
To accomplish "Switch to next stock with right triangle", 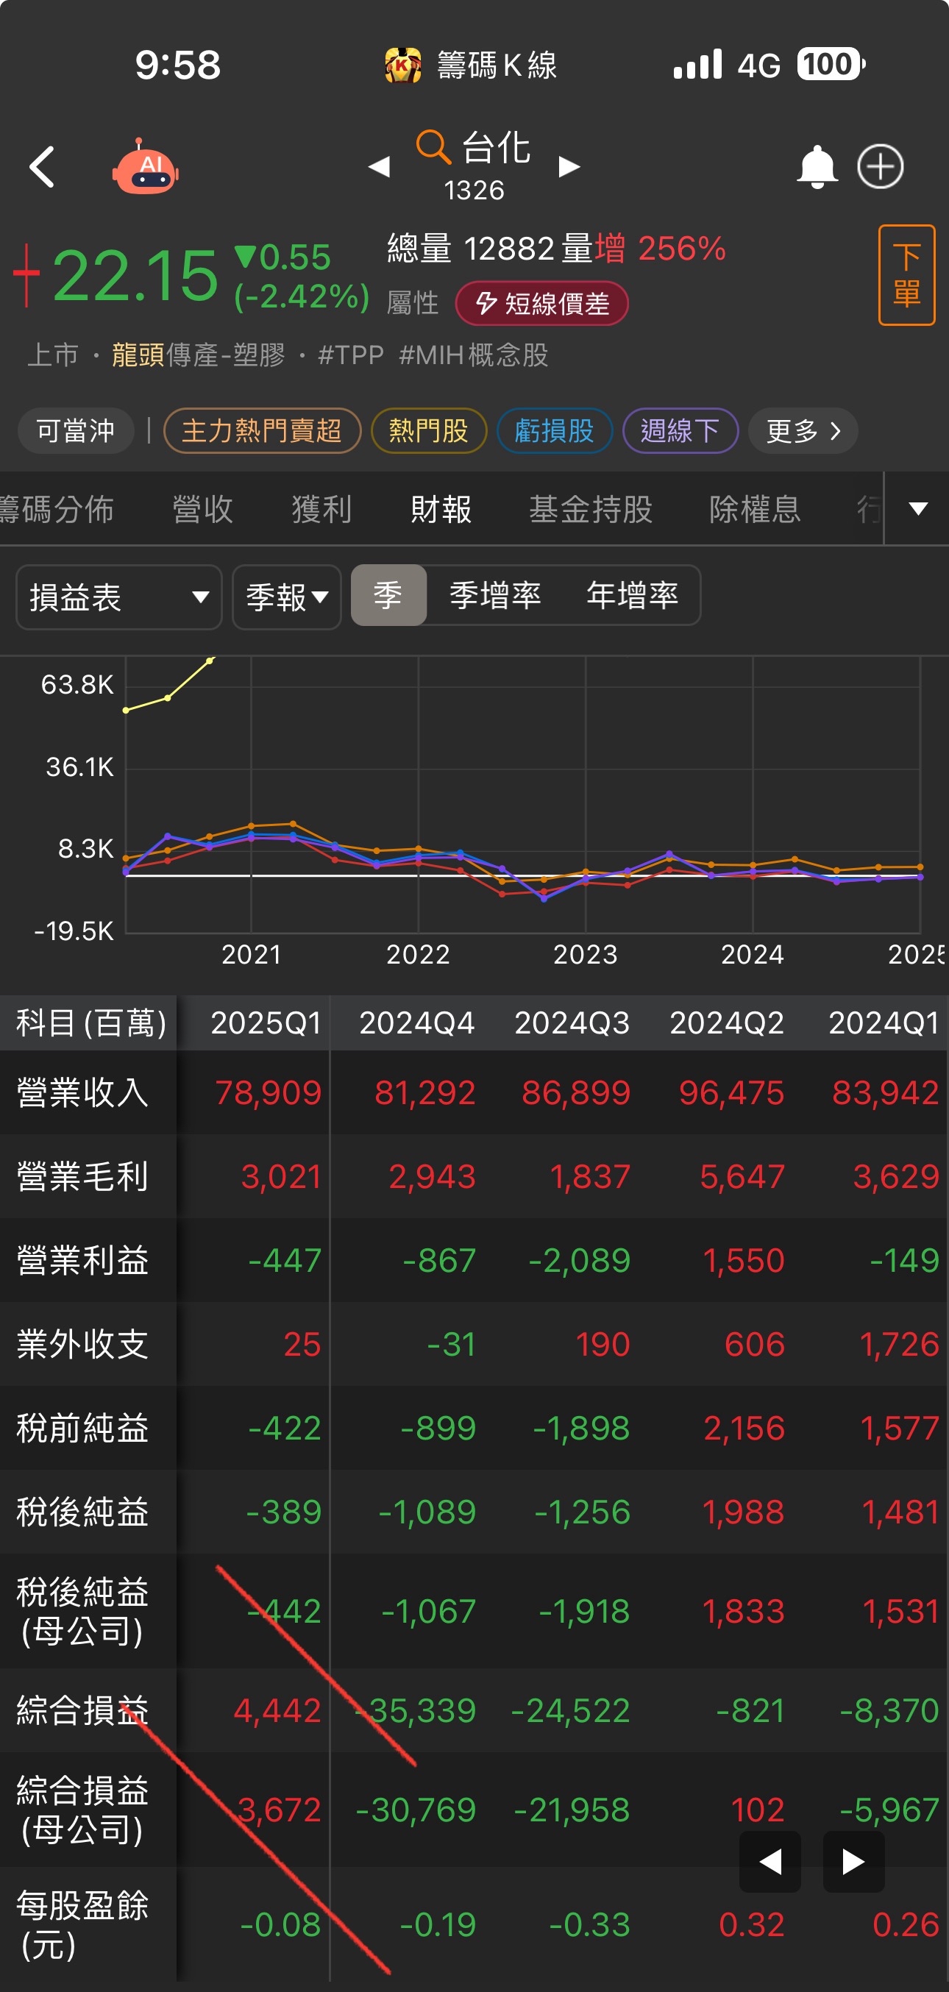I will coord(569,166).
